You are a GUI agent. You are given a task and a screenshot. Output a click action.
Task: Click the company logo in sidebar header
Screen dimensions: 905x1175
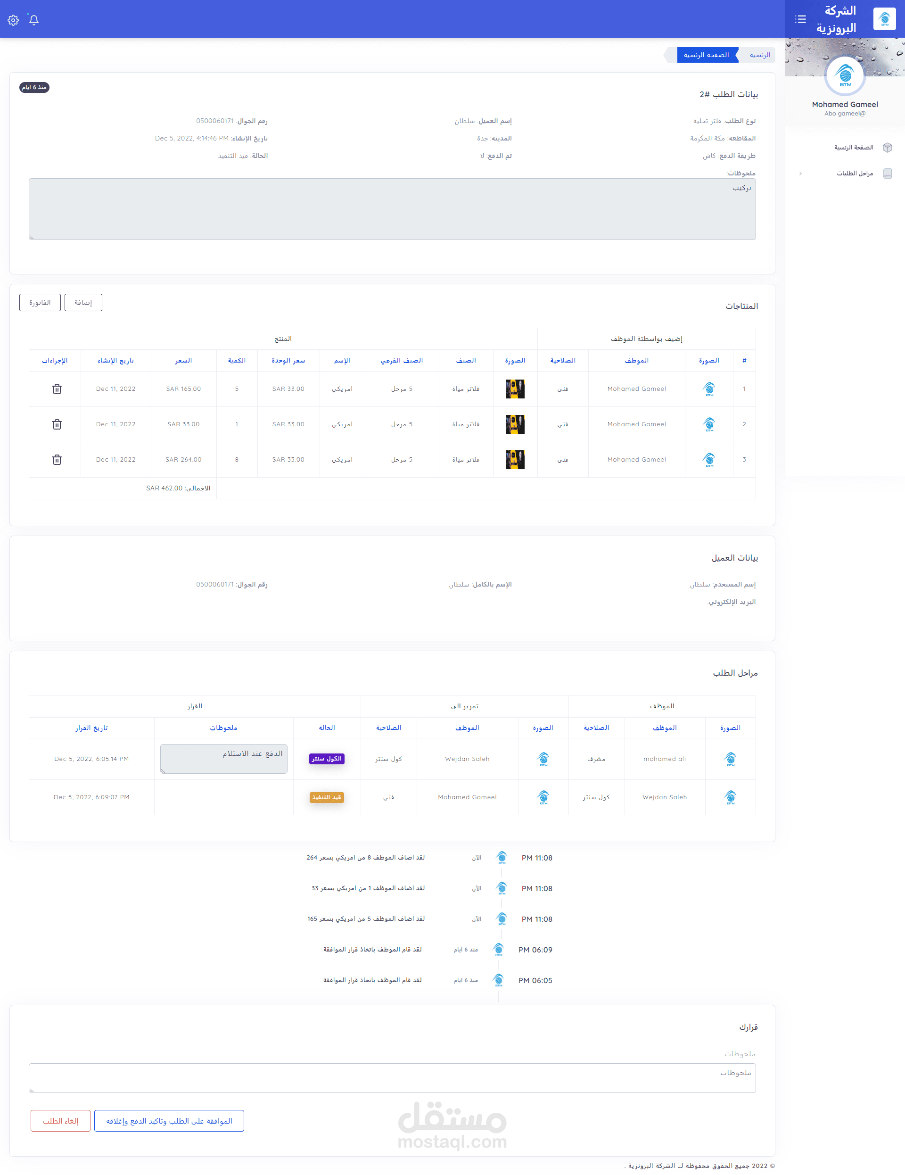click(x=884, y=19)
